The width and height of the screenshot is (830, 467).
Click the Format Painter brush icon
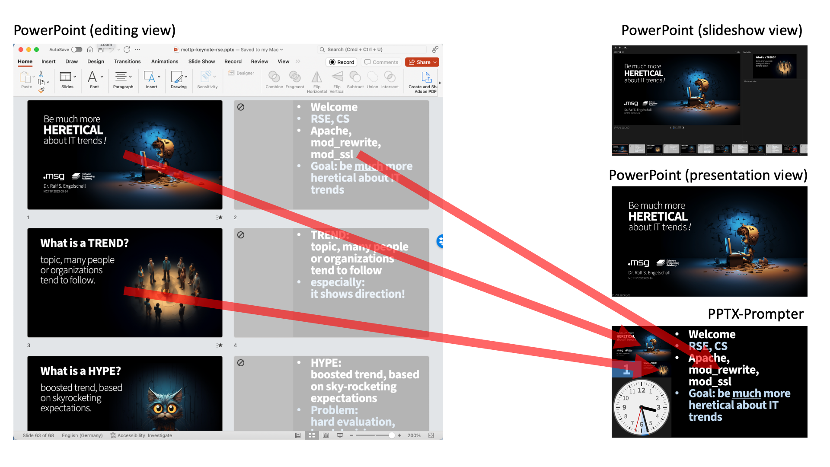(x=41, y=90)
